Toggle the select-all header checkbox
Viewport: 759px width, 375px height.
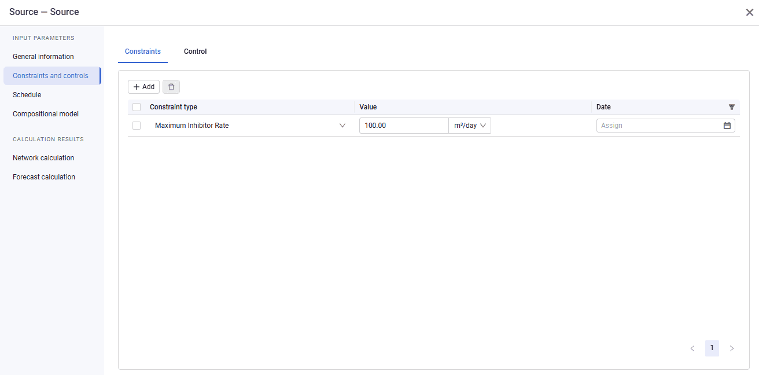(x=137, y=107)
